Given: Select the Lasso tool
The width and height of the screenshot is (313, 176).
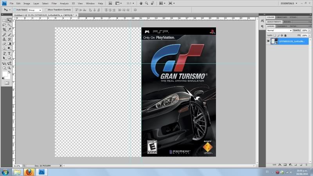Looking at the screenshot, I should click(4, 25).
